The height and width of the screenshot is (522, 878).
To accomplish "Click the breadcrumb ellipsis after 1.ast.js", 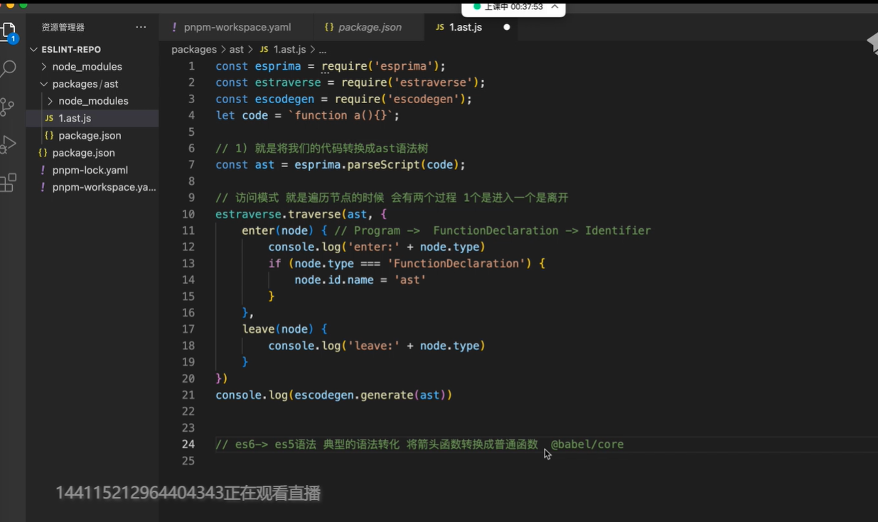I will coord(323,50).
